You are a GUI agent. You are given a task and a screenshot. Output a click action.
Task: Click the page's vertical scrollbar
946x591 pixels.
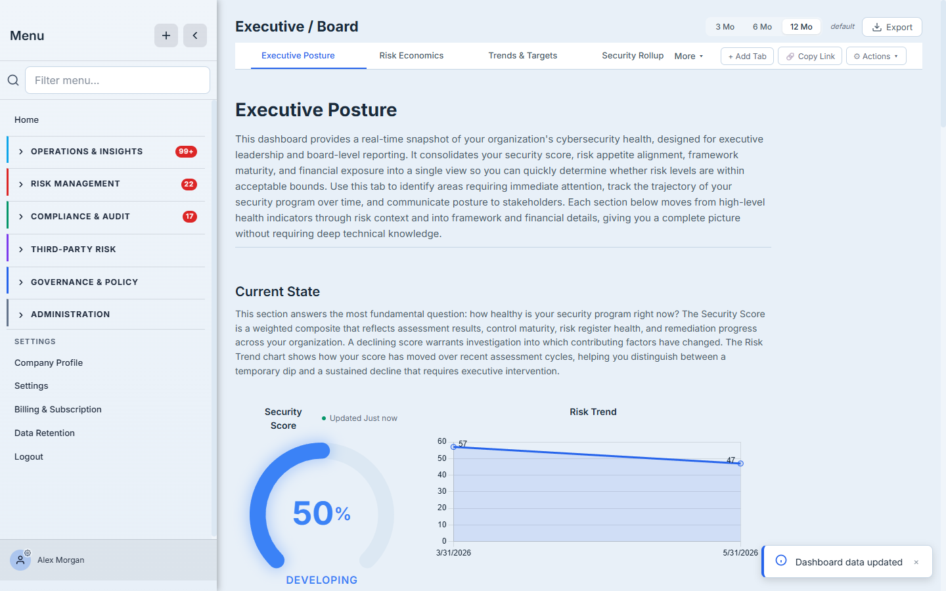point(943,62)
